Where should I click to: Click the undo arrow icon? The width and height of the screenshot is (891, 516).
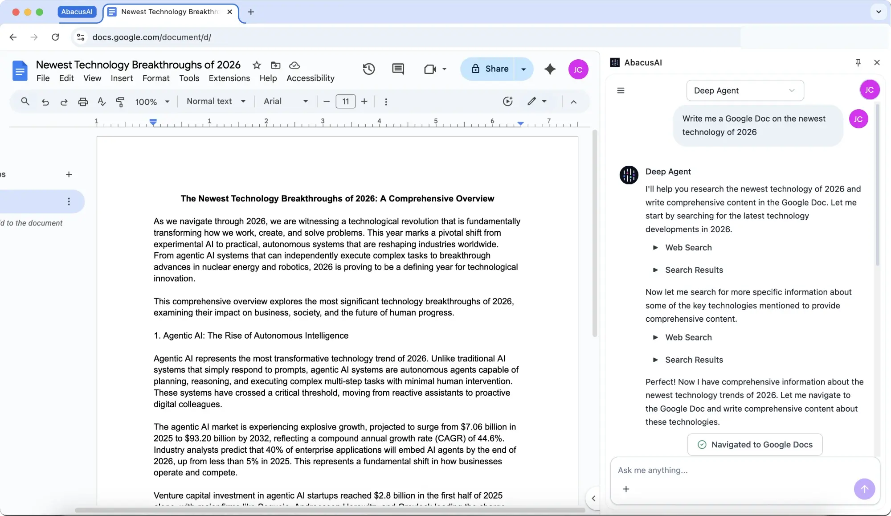coord(45,102)
